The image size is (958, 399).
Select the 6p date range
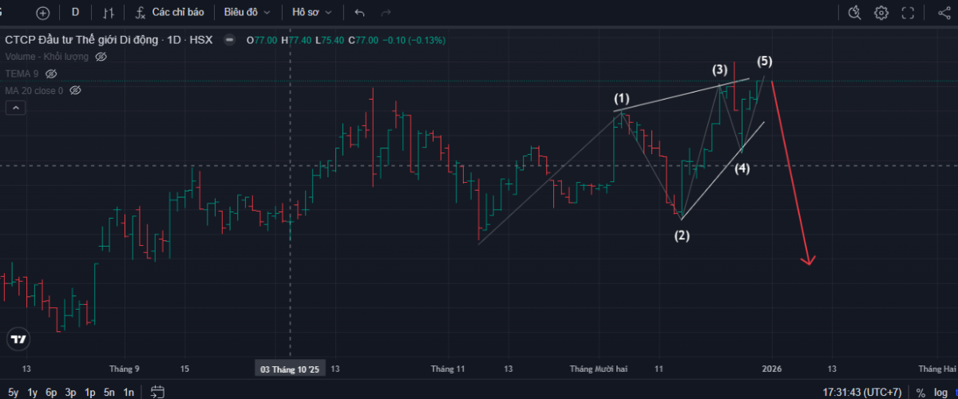click(51, 392)
